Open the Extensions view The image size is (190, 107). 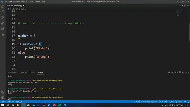click(x=3, y=29)
